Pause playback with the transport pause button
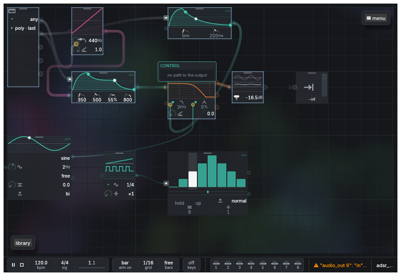The image size is (401, 276). click(x=13, y=265)
